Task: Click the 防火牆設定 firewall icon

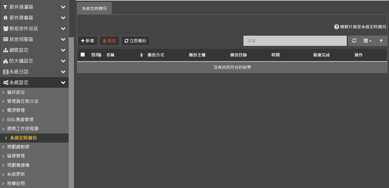Action: point(5,61)
